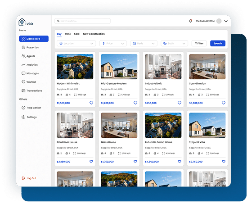
Task: Open the Price dropdown filter
Action: (113, 43)
